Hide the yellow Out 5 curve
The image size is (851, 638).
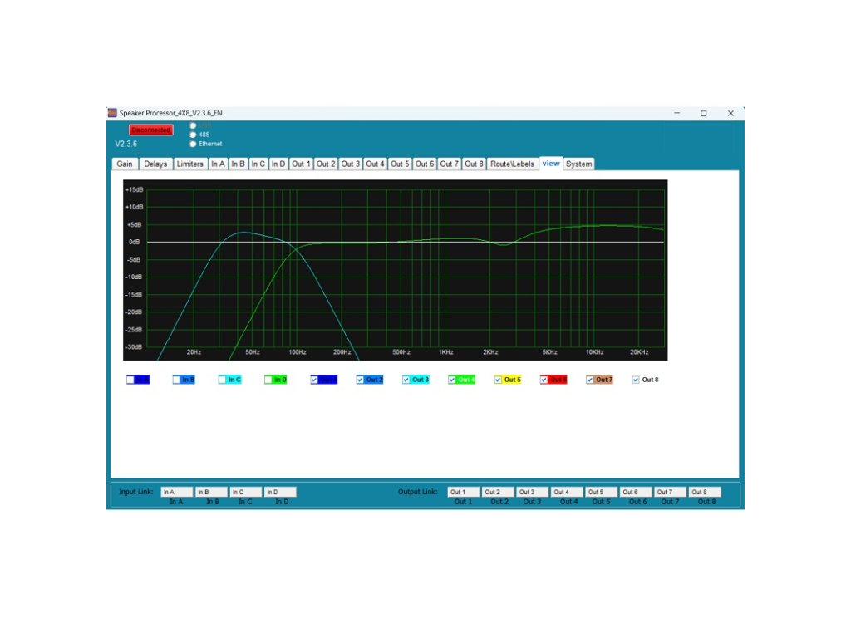[x=499, y=380]
